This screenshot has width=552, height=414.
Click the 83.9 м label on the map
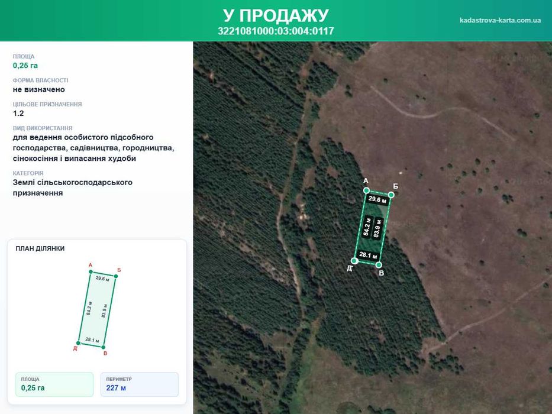377,228
